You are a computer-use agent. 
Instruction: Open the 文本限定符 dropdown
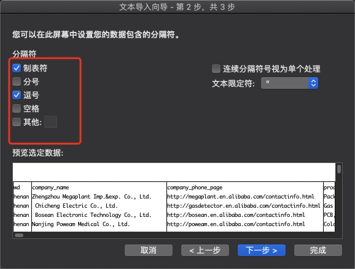click(x=289, y=83)
